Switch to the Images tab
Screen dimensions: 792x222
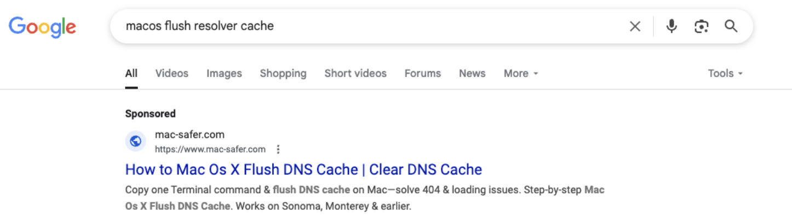pyautogui.click(x=224, y=73)
